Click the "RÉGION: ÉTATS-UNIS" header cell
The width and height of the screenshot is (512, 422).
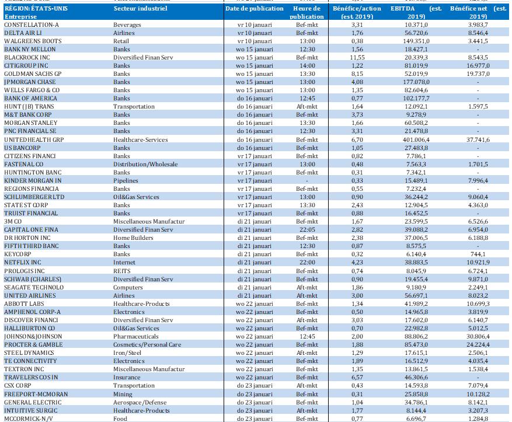36,9
